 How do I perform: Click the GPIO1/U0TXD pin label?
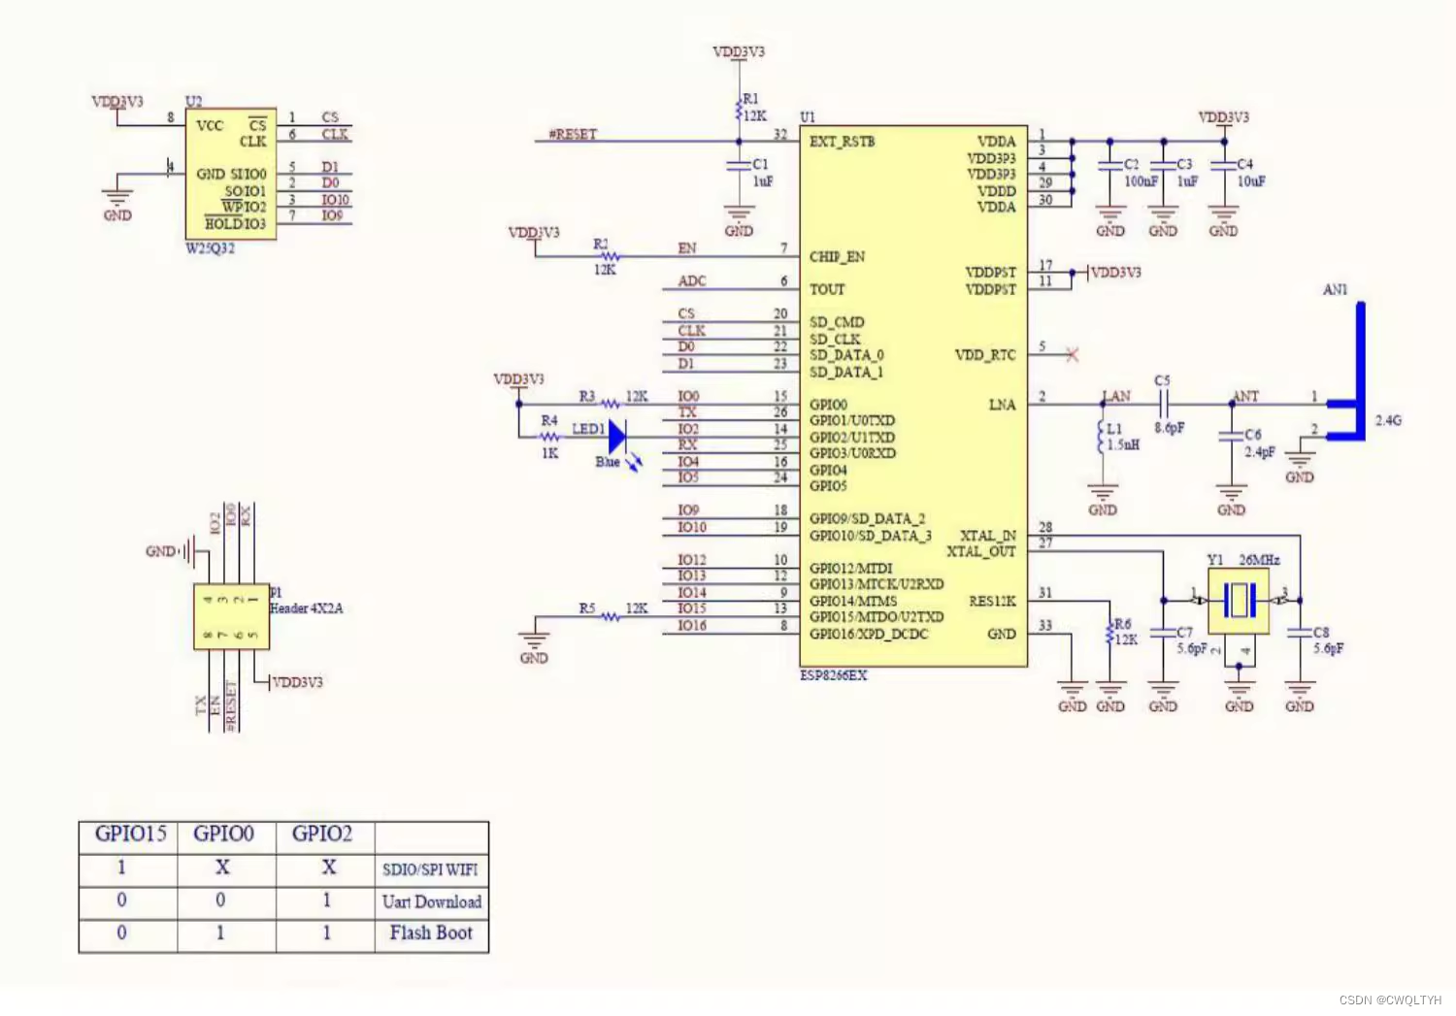point(852,420)
